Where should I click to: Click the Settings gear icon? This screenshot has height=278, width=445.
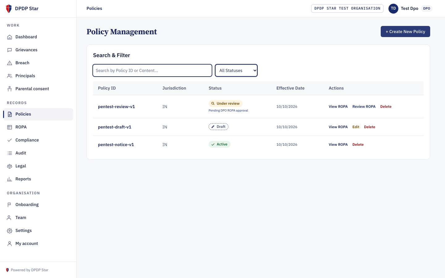pyautogui.click(x=10, y=231)
